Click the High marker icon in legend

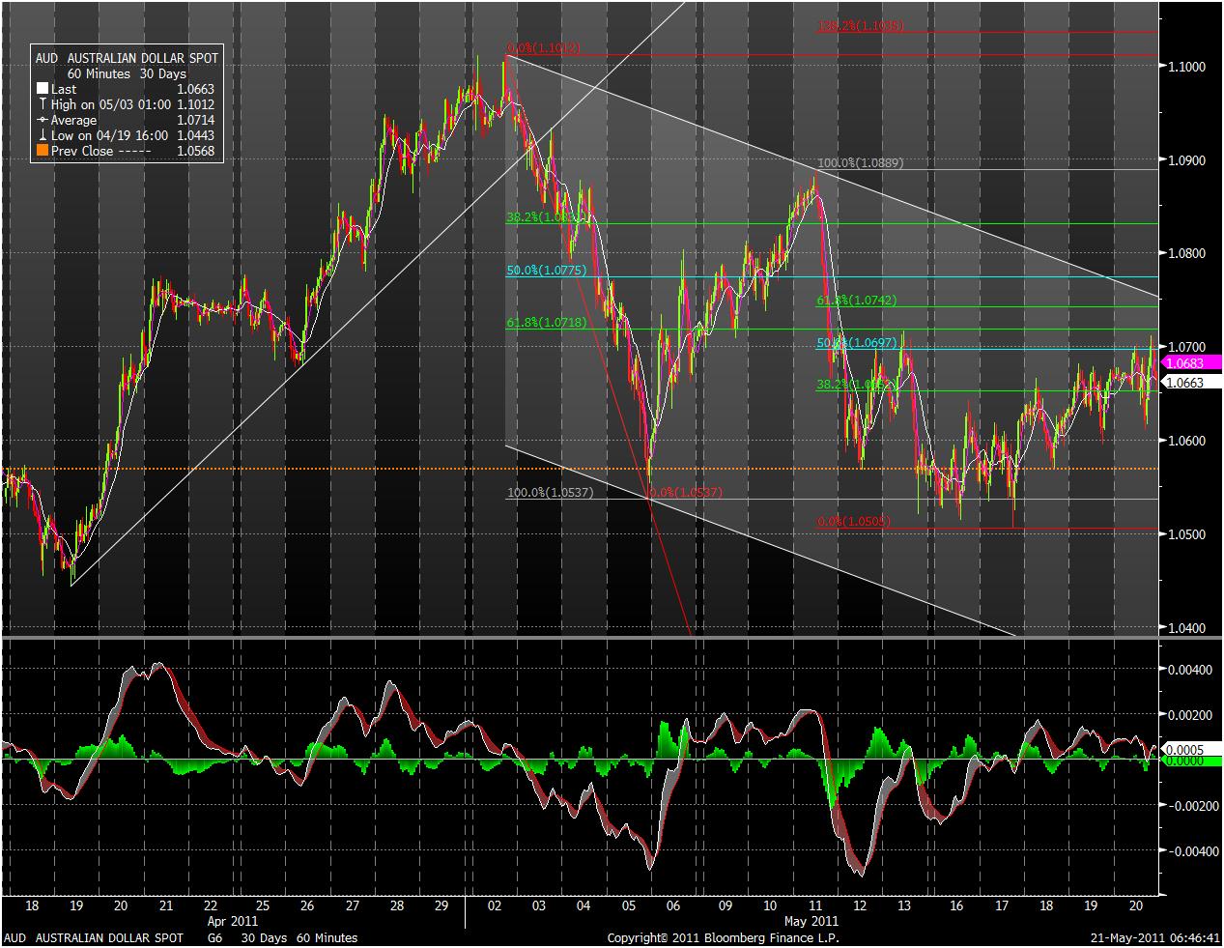pos(43,104)
